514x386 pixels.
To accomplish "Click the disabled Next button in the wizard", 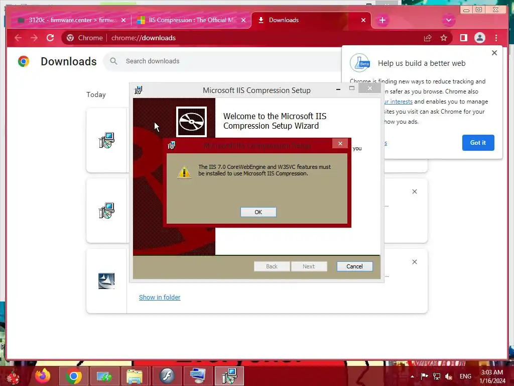I will 309,266.
